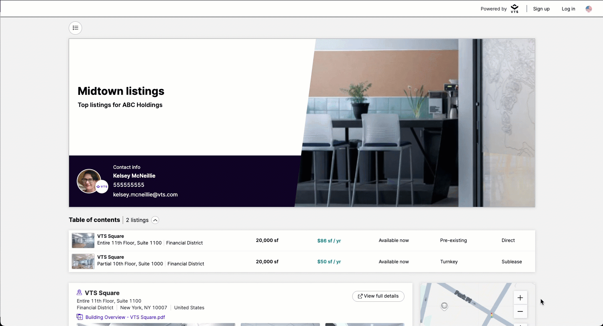The image size is (603, 326).
Task: Click 20,000 sf in the Suite 1000 row
Action: (267, 262)
